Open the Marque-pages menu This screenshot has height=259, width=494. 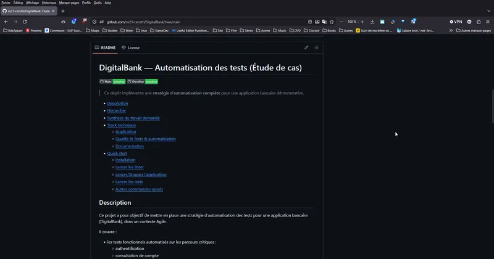click(x=69, y=2)
